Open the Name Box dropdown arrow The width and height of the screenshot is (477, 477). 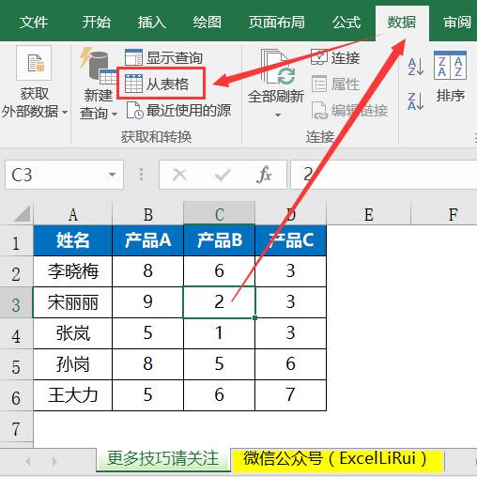(x=112, y=175)
